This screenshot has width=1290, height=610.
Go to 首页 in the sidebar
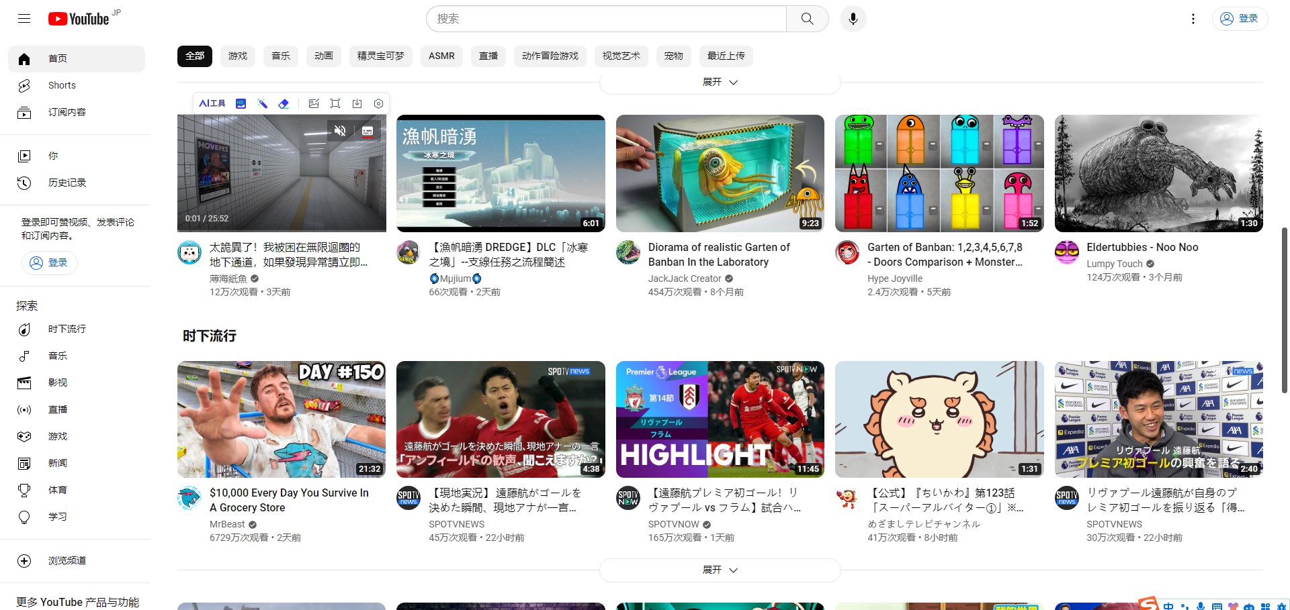tap(77, 58)
